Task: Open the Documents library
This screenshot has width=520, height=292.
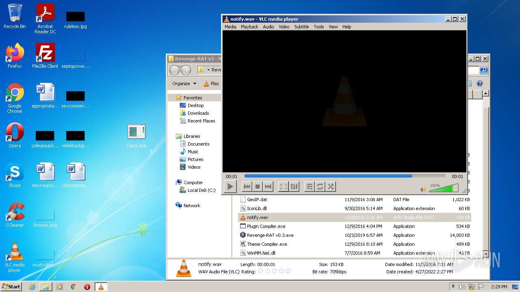Action: [x=198, y=144]
